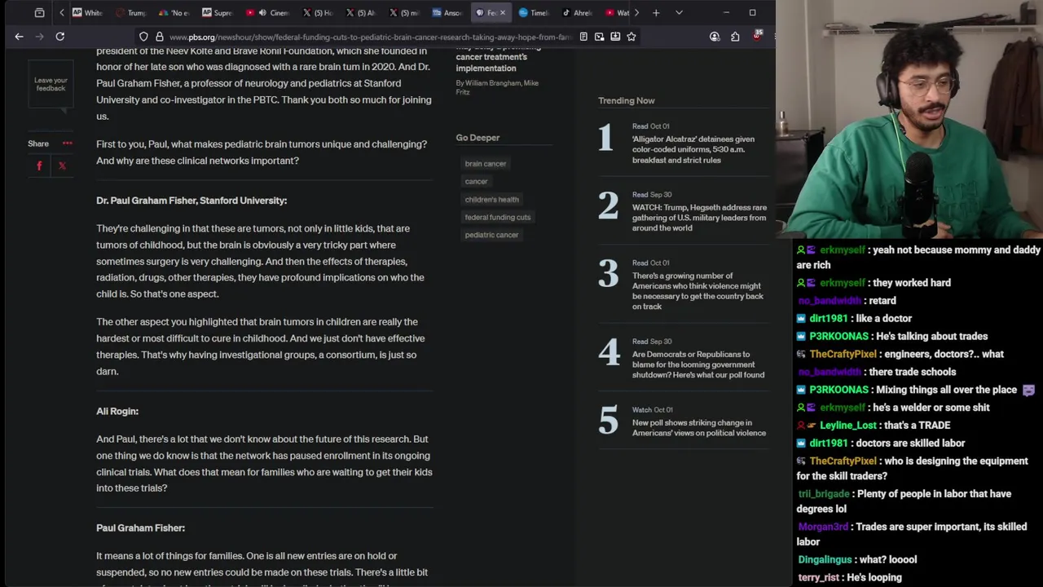Open trending story on political violence poll
Viewport: 1043px width, 587px height.
pyautogui.click(x=699, y=428)
